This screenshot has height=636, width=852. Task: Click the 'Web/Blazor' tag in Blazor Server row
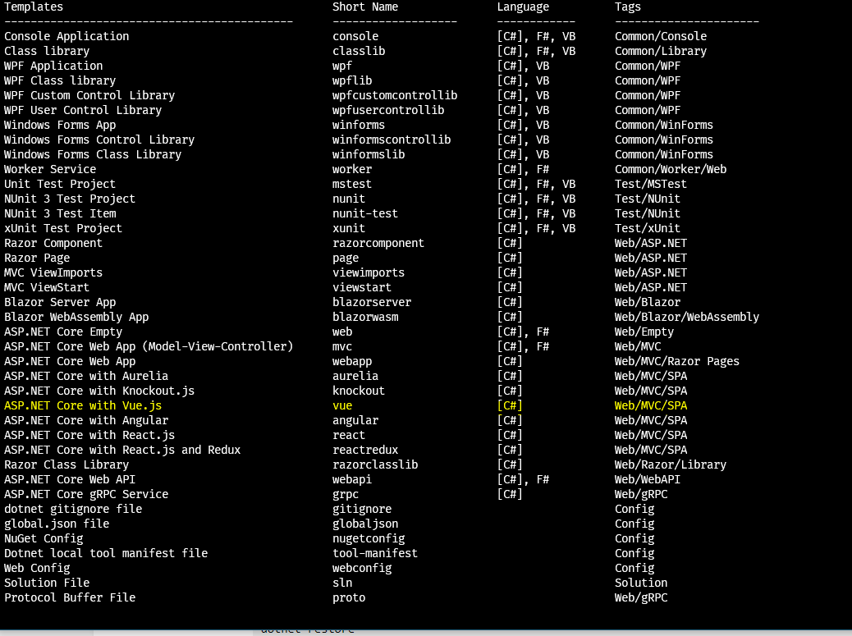point(648,302)
